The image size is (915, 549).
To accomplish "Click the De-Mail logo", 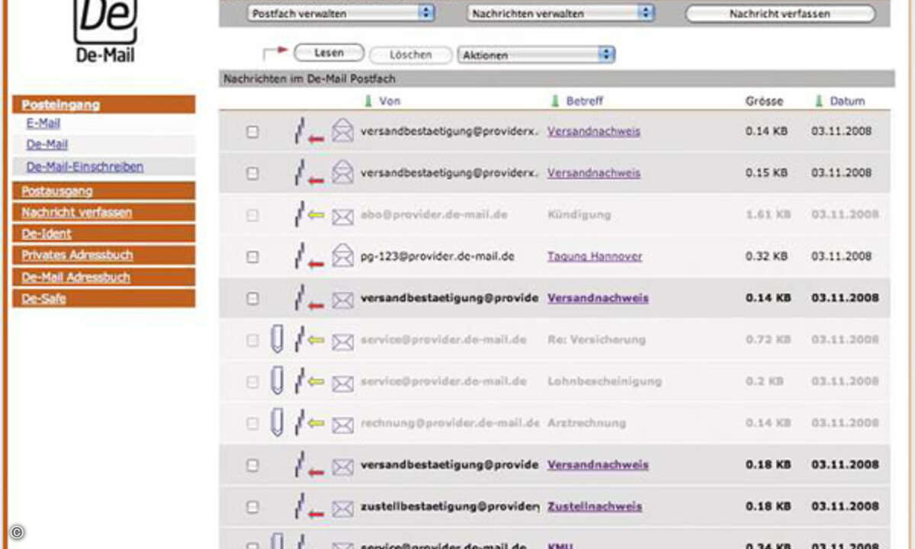I will (105, 32).
